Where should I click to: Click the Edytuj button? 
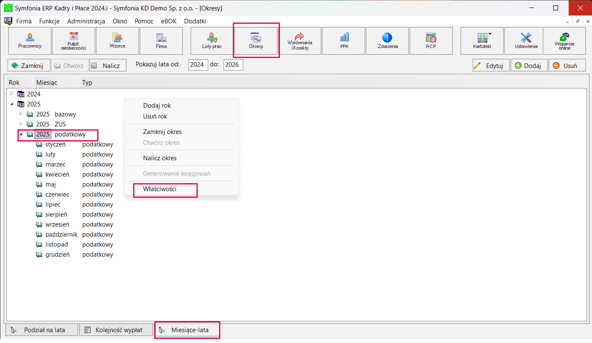[491, 66]
